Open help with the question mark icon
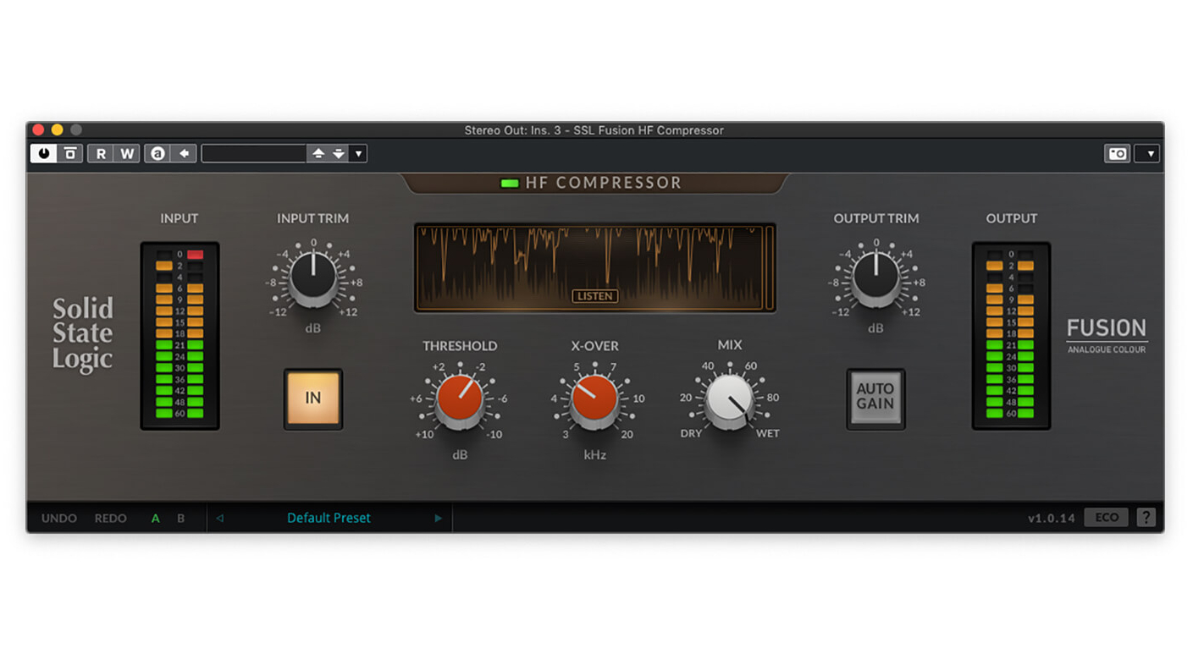The width and height of the screenshot is (1193, 665). (1146, 518)
